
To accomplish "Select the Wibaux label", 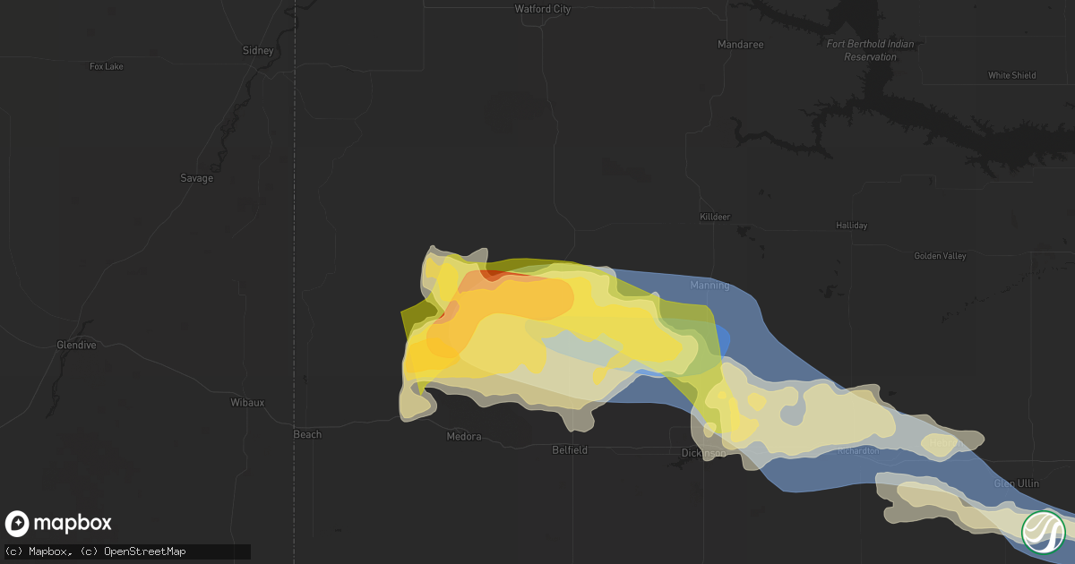I will coord(247,402).
